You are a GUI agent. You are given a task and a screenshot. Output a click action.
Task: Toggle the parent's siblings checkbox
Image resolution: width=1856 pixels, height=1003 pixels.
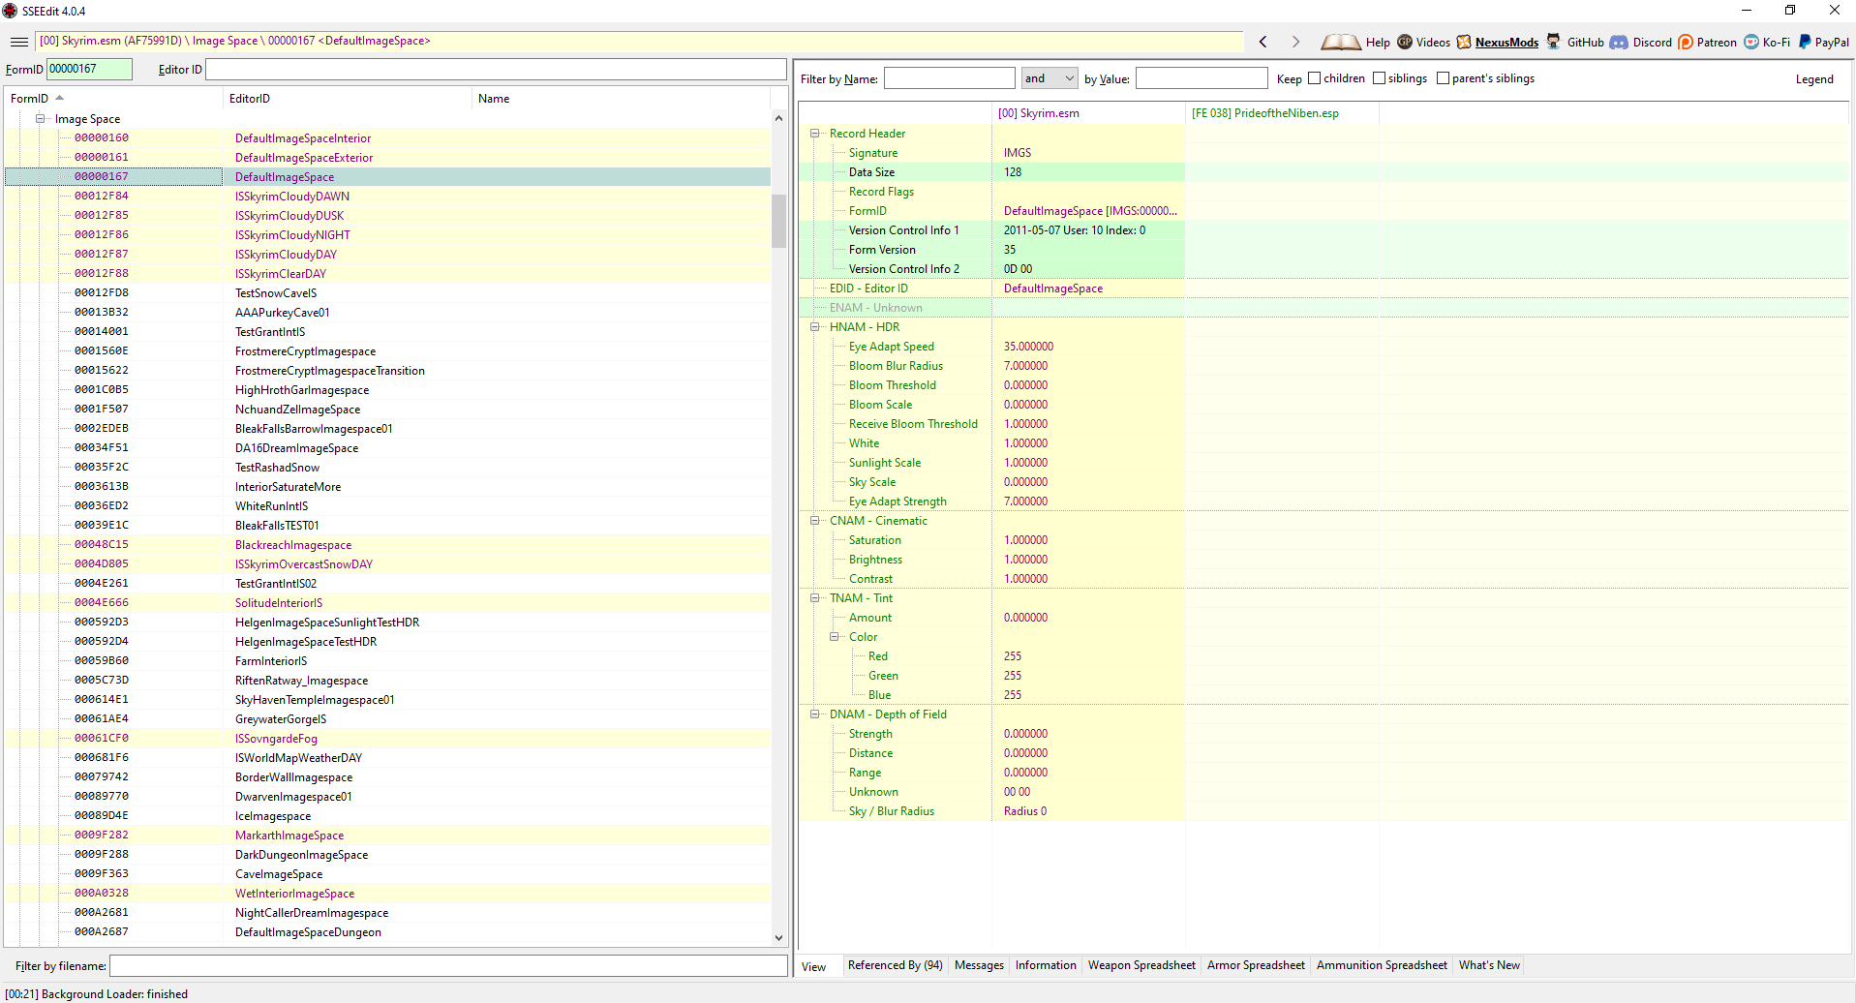(1443, 78)
